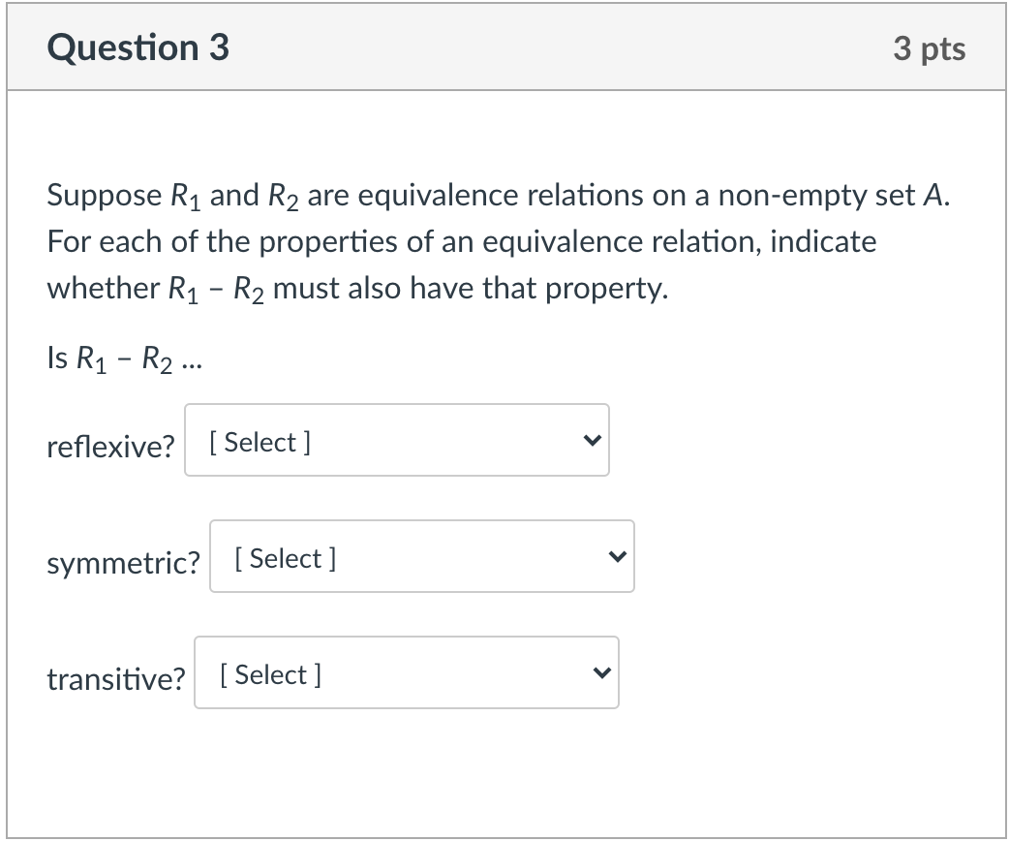Expand the second [ Select ] combo box
1009x841 pixels.
click(x=422, y=556)
